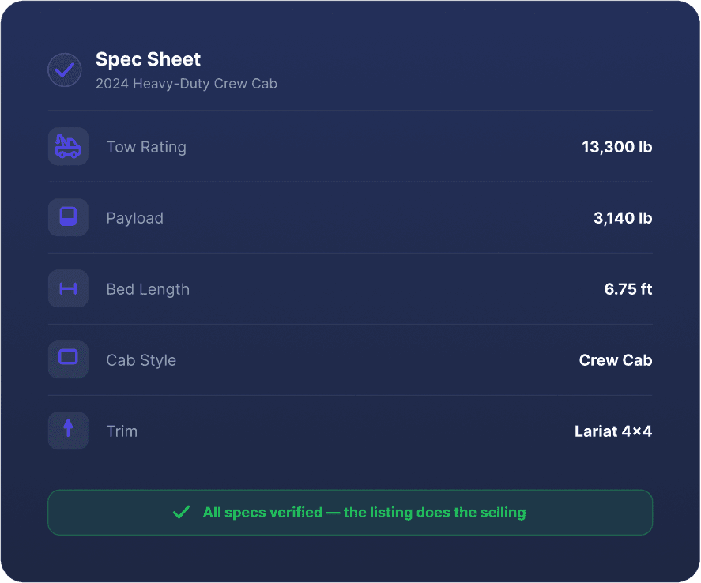The width and height of the screenshot is (701, 583).
Task: Select the Bed Length measurement icon
Action: click(68, 288)
